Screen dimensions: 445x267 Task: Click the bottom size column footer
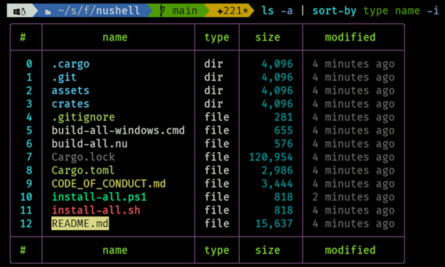click(x=268, y=250)
